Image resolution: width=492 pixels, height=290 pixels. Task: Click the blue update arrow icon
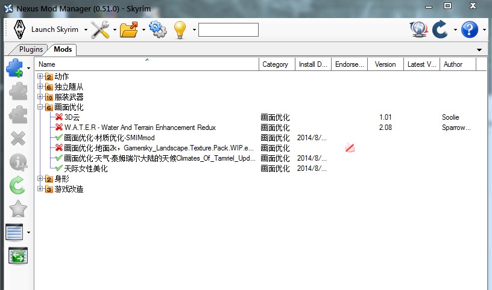click(x=440, y=29)
